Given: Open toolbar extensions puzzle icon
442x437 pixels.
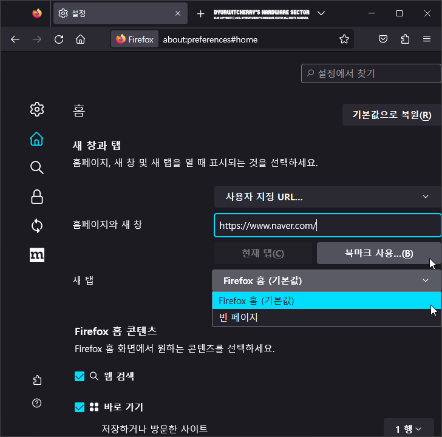Looking at the screenshot, I should click(405, 39).
